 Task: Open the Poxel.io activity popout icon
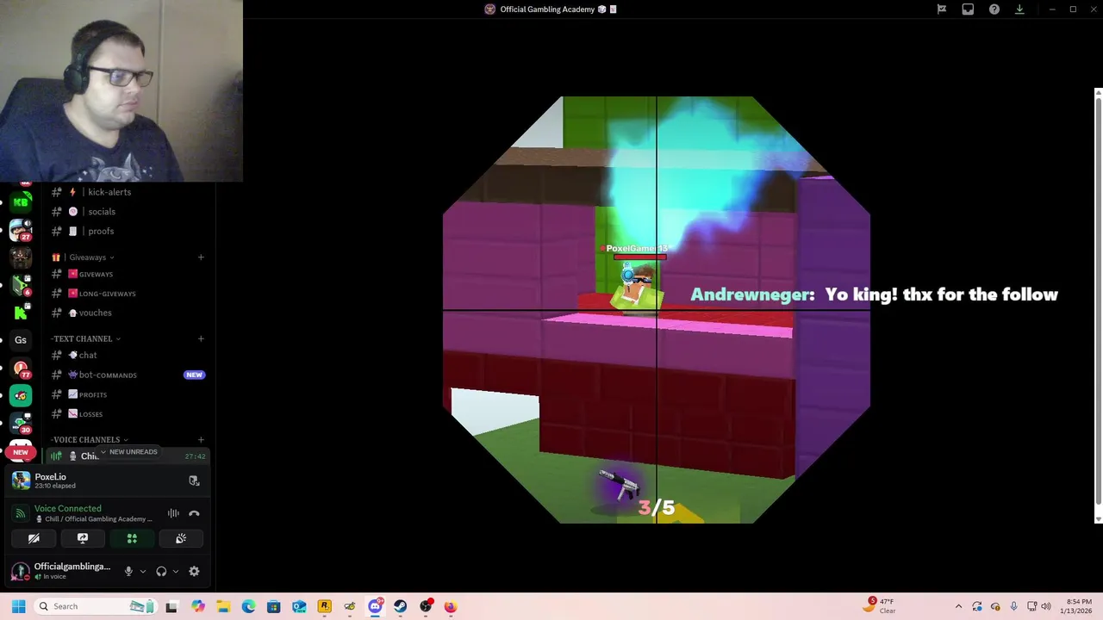(x=194, y=480)
